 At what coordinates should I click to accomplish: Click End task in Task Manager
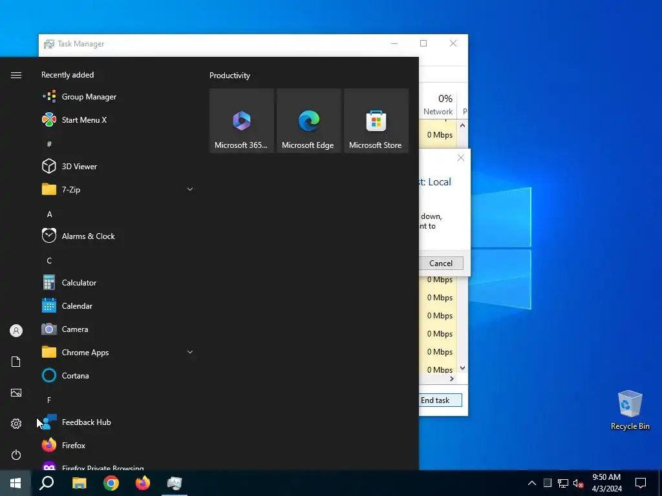click(x=440, y=400)
